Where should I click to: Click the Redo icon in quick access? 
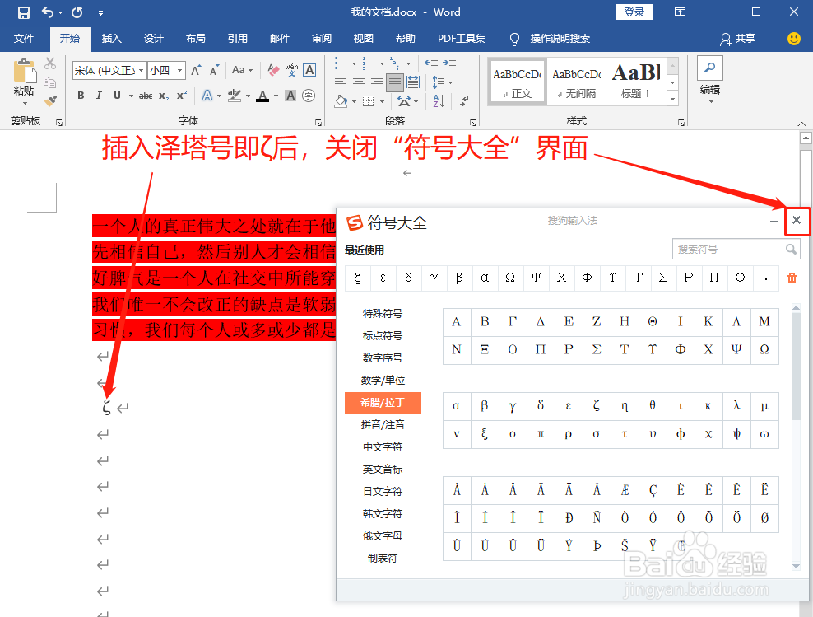coord(77,12)
